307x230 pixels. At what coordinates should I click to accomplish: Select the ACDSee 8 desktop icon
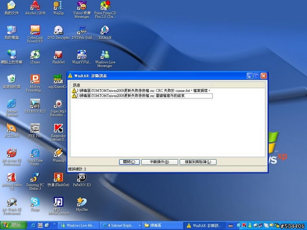click(12, 130)
